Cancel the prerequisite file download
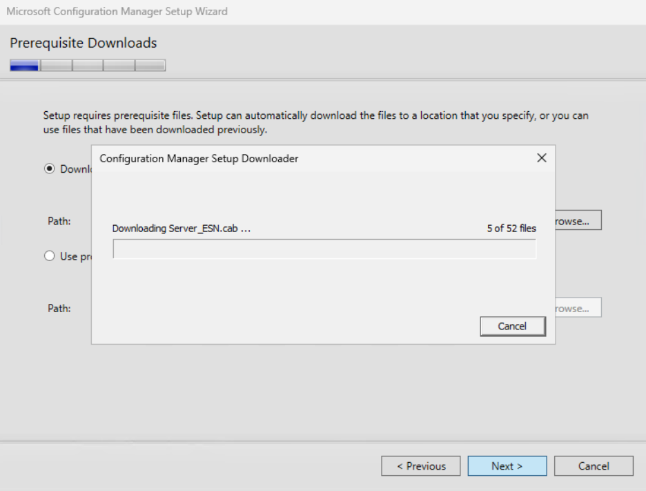 512,326
